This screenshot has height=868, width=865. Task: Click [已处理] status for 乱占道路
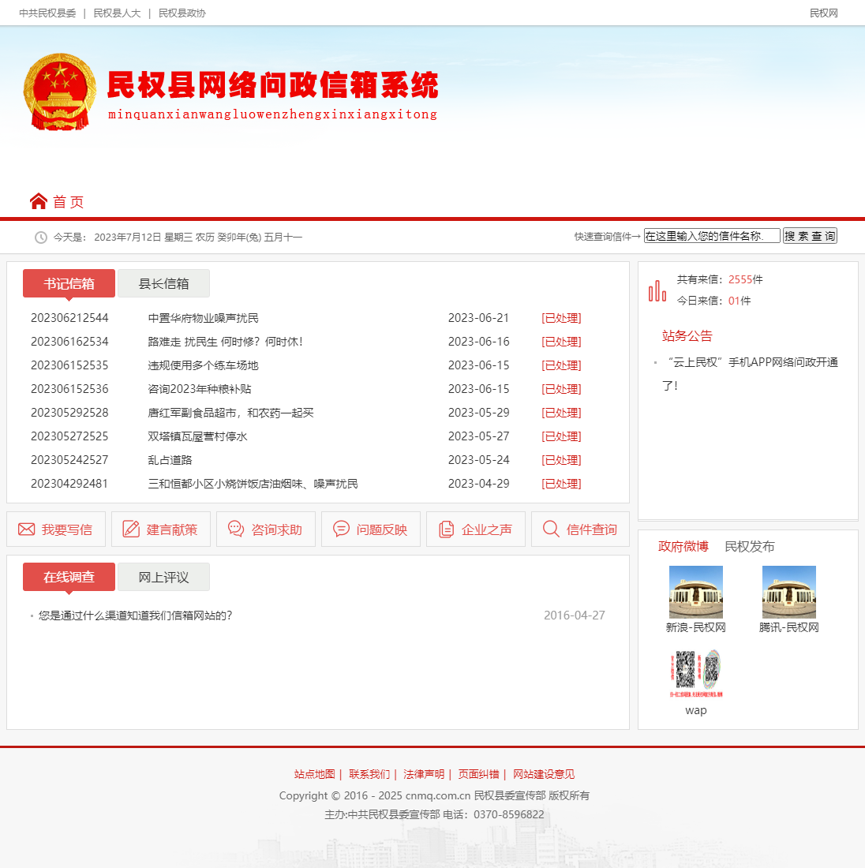(560, 460)
